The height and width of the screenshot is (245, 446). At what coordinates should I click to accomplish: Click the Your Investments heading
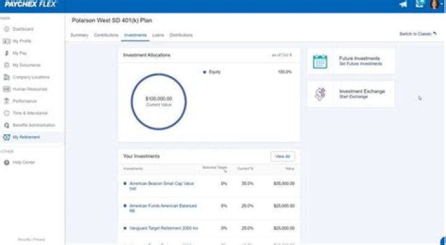click(141, 157)
